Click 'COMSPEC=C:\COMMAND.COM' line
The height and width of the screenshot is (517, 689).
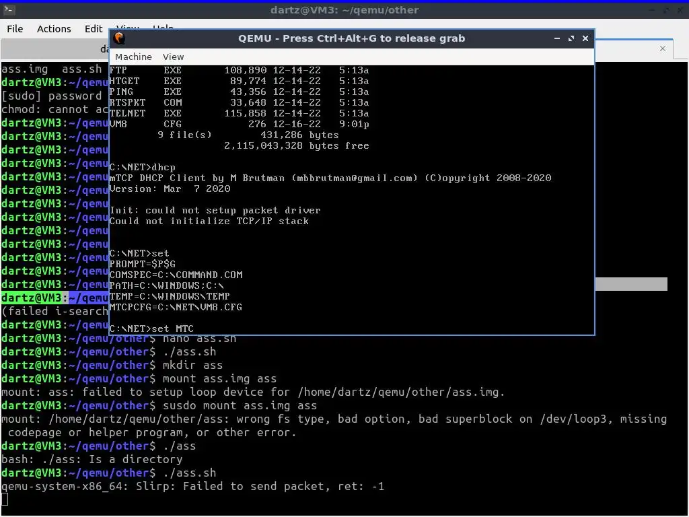click(x=176, y=275)
